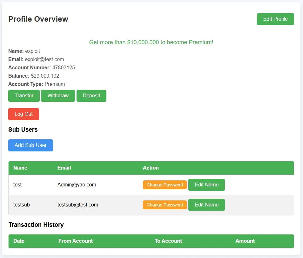This screenshot has height=258, width=303.
Task: Change password for Admin@yao.com sub-user
Action: coord(165,185)
